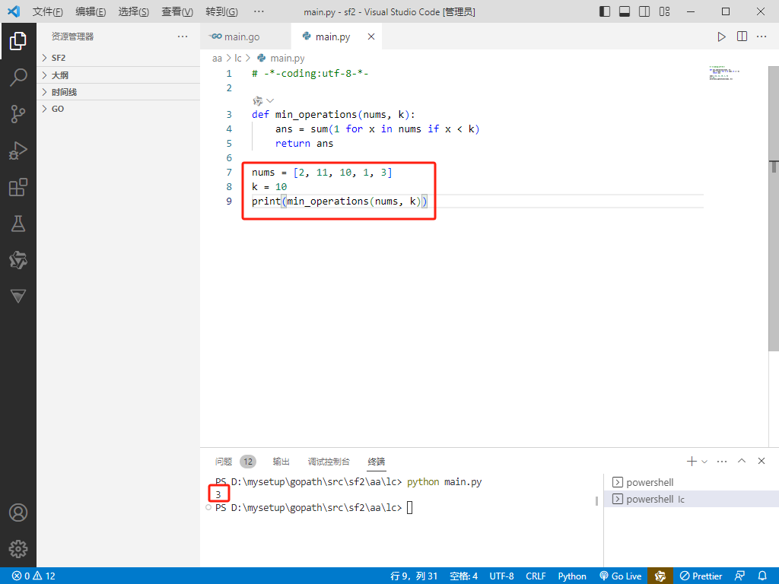Open the Extensions view
The height and width of the screenshot is (584, 779).
[x=18, y=187]
